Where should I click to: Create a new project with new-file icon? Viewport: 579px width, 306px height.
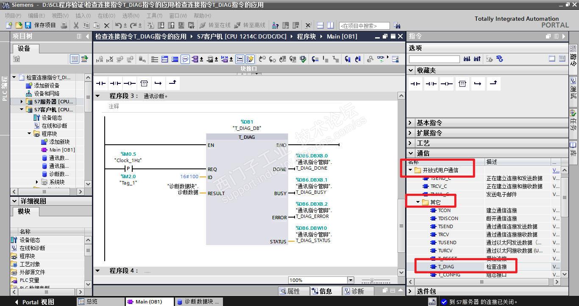pyautogui.click(x=9, y=25)
